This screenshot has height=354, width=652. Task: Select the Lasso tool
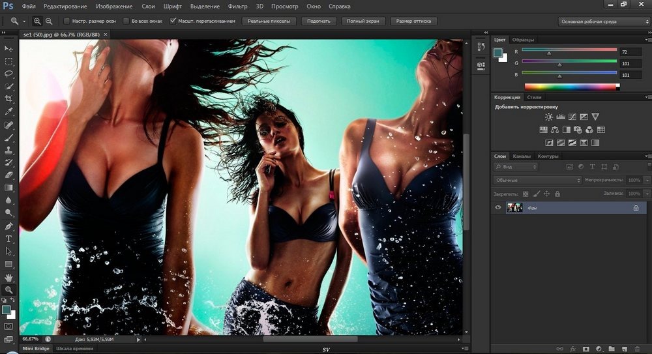pyautogui.click(x=9, y=74)
